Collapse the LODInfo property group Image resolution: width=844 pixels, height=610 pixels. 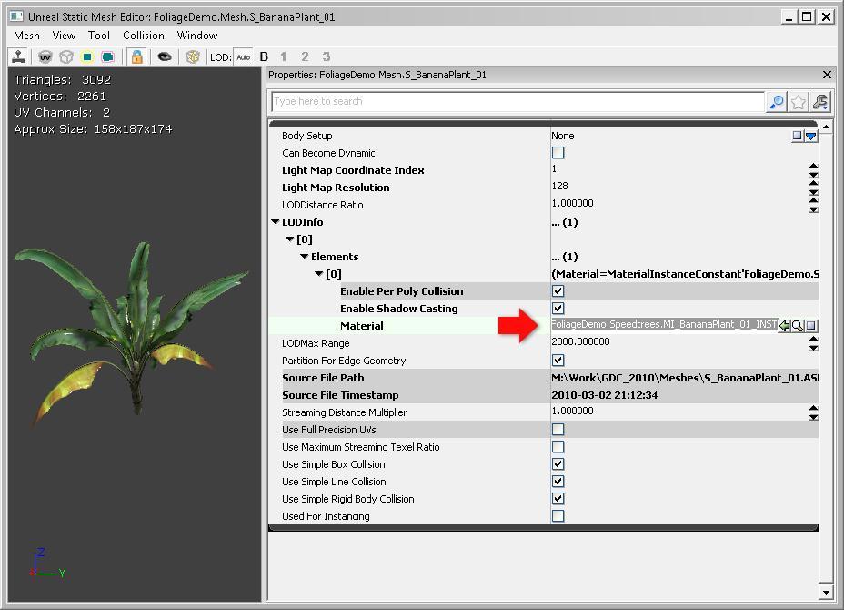pyautogui.click(x=275, y=221)
